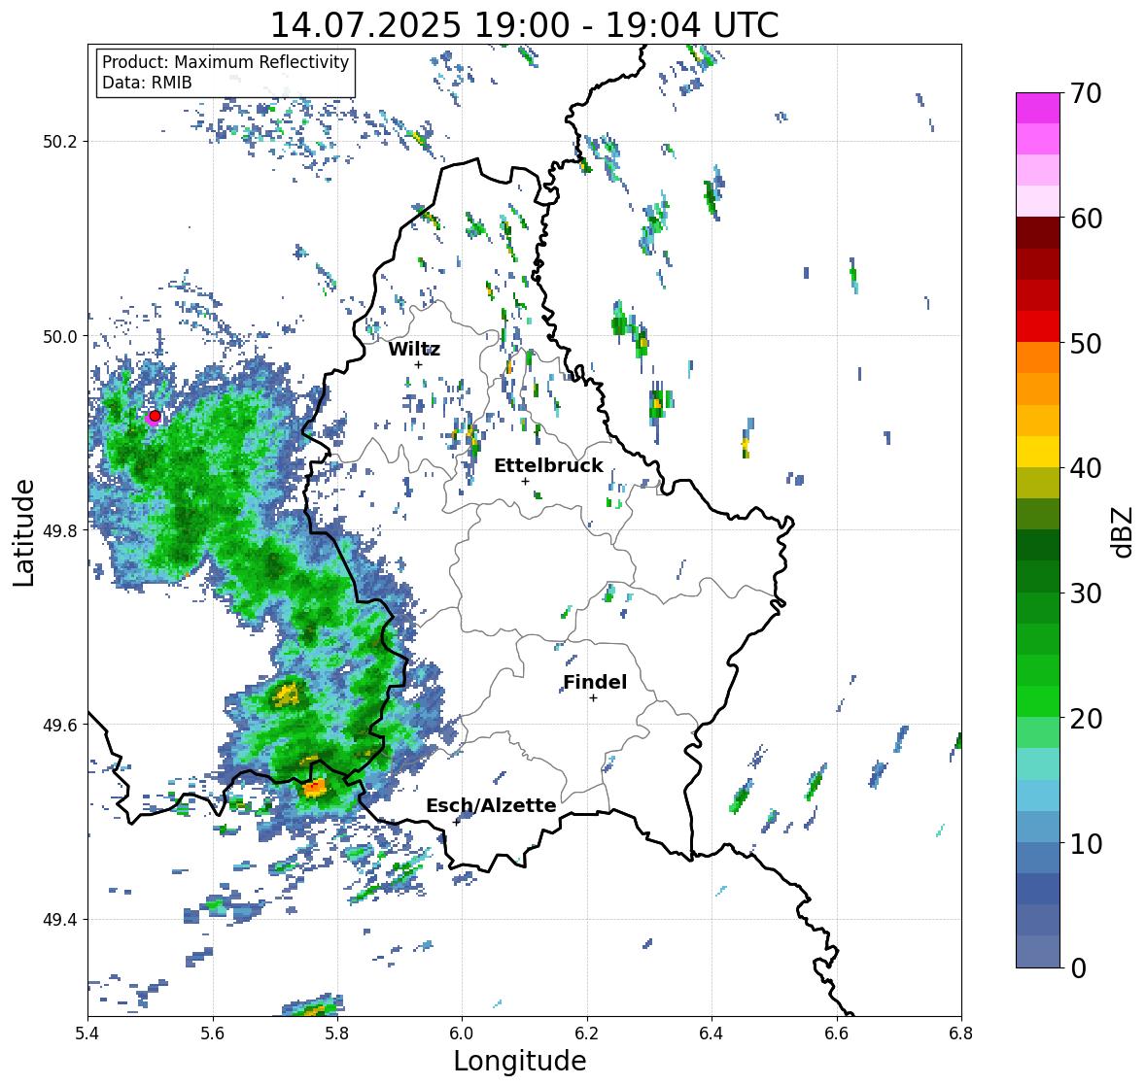1146x1085 pixels.
Task: Click the 50.0 latitude tick label
Action: point(60,336)
